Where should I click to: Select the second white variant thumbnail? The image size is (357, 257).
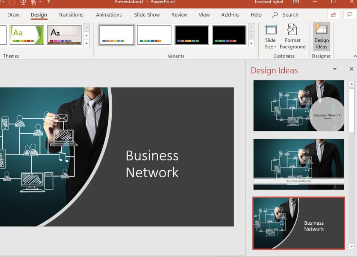(154, 35)
